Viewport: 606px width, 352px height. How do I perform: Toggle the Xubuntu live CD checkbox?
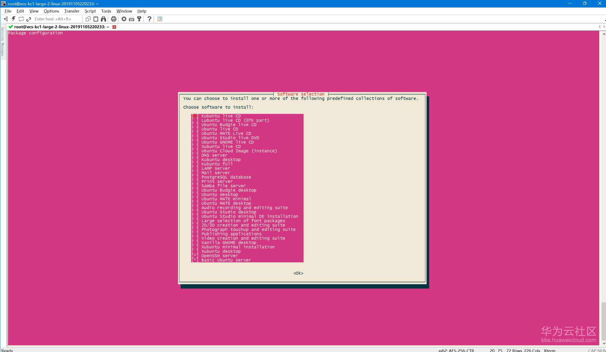pos(195,147)
